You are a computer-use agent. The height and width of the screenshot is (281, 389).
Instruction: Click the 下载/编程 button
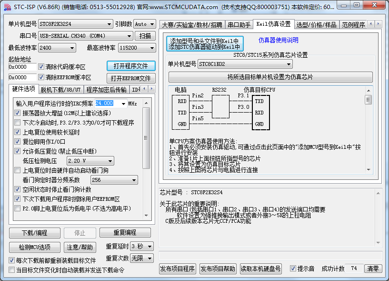pos(34,233)
